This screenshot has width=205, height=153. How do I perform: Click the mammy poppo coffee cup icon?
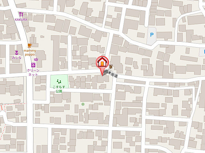point(30,45)
